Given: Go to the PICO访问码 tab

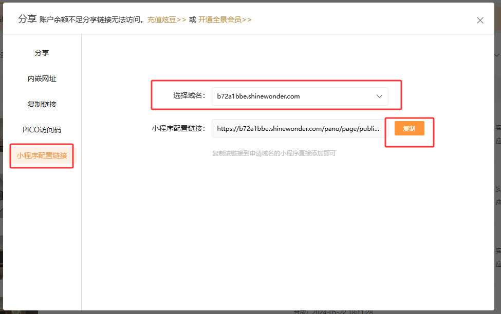Looking at the screenshot, I should (42, 130).
